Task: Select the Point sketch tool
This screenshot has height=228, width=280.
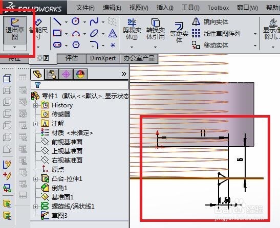Action: click(113, 45)
